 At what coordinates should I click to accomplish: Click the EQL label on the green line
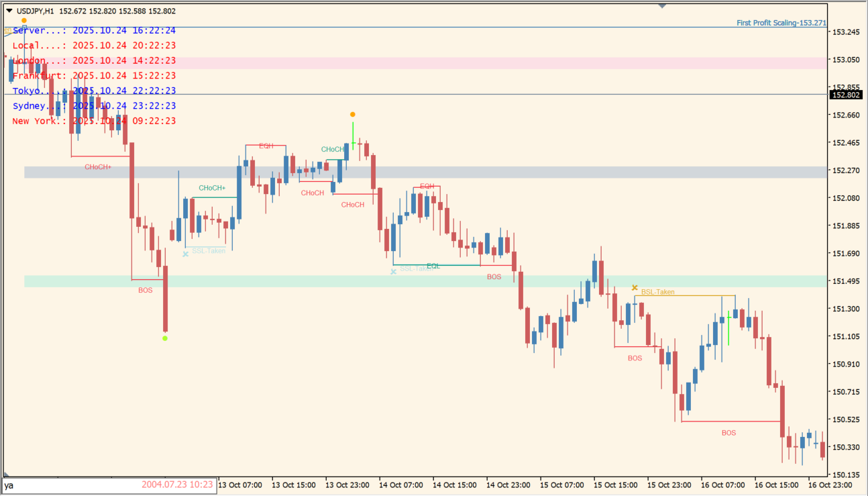click(x=433, y=266)
